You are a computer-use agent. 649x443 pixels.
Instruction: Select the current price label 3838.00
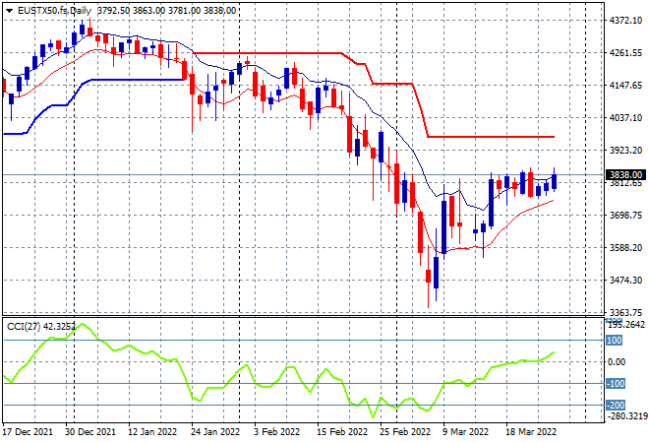click(625, 175)
